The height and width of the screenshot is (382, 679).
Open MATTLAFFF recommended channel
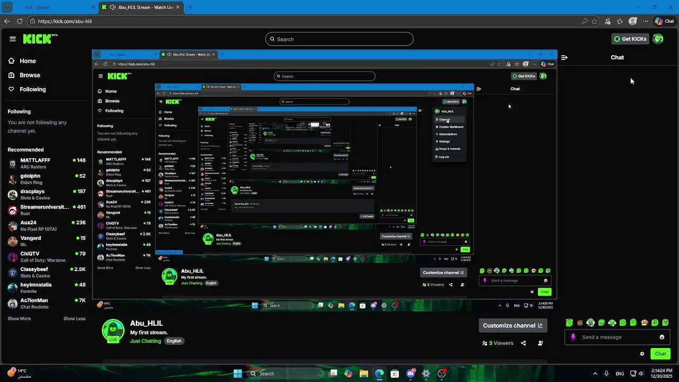47,163
